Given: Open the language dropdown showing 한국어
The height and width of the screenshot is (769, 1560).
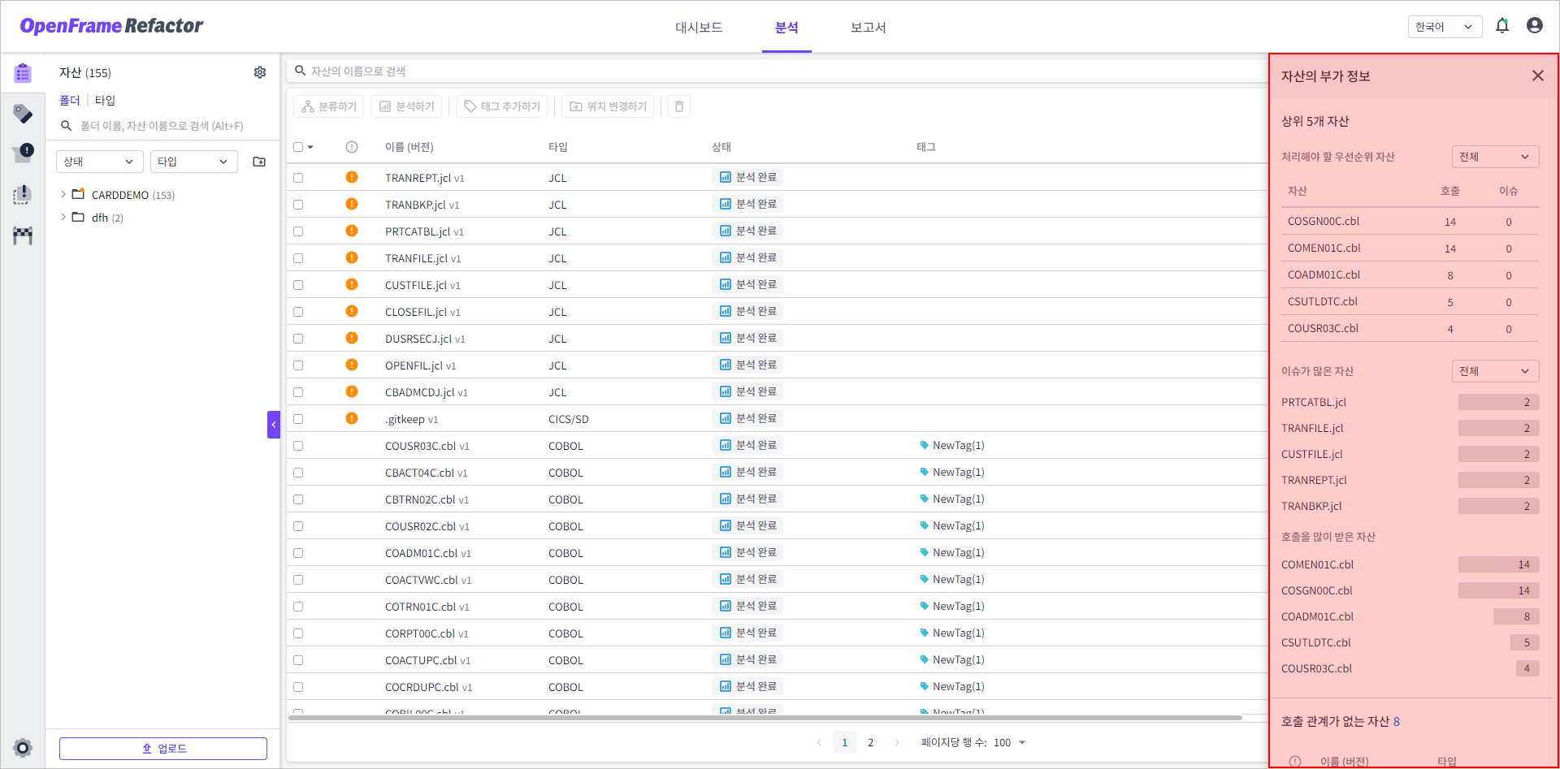Looking at the screenshot, I should [1445, 27].
